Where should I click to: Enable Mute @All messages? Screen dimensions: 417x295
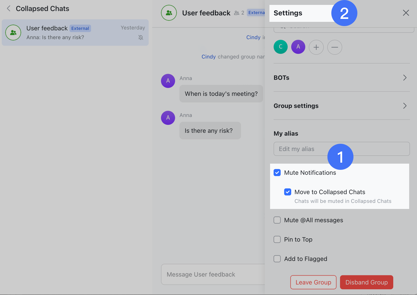point(277,220)
